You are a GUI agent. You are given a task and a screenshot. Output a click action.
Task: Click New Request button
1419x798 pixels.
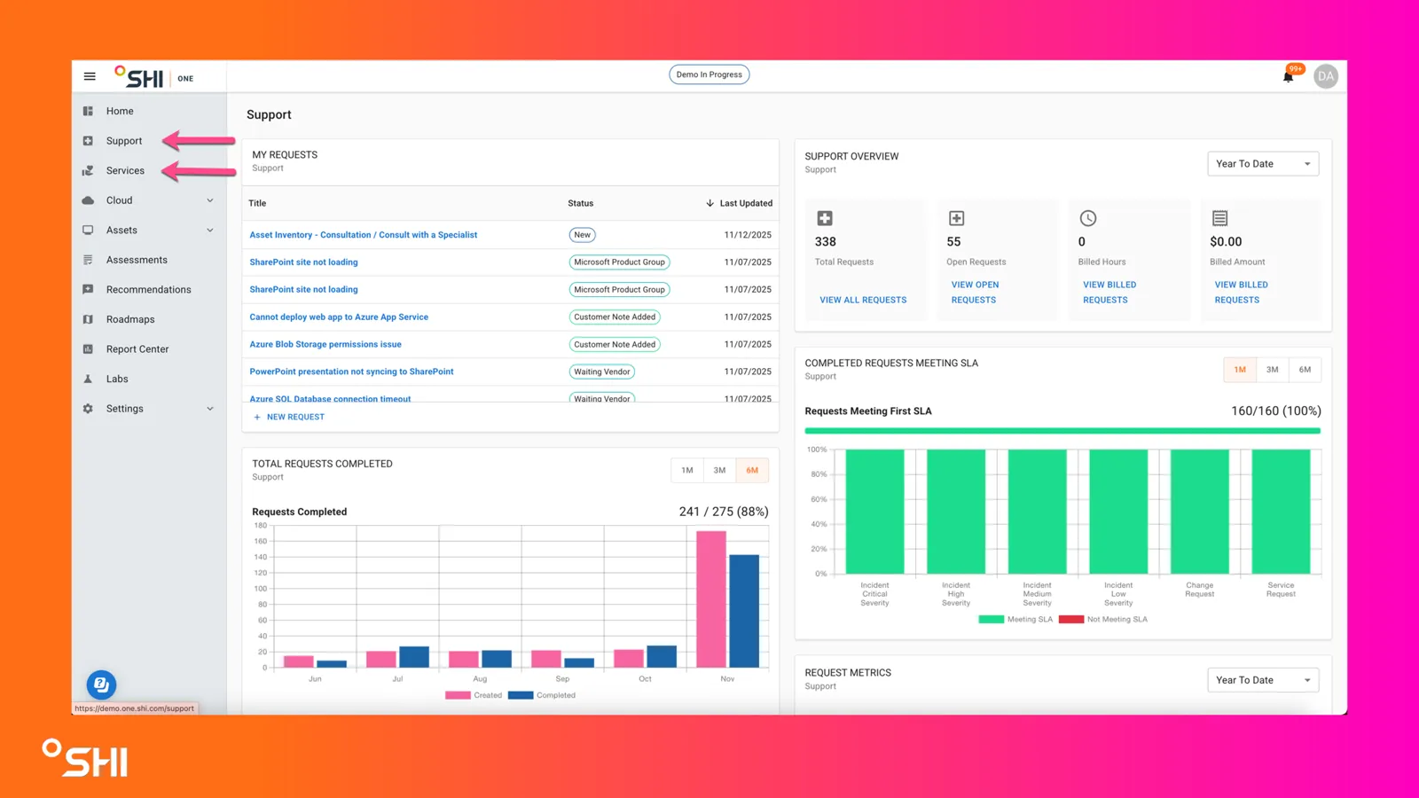click(x=289, y=417)
